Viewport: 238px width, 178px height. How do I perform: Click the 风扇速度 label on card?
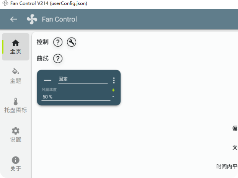(x=49, y=90)
